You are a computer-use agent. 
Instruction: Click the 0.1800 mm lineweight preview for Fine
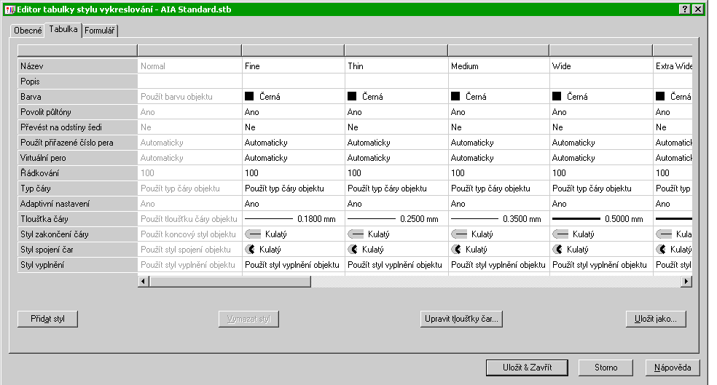click(x=268, y=219)
